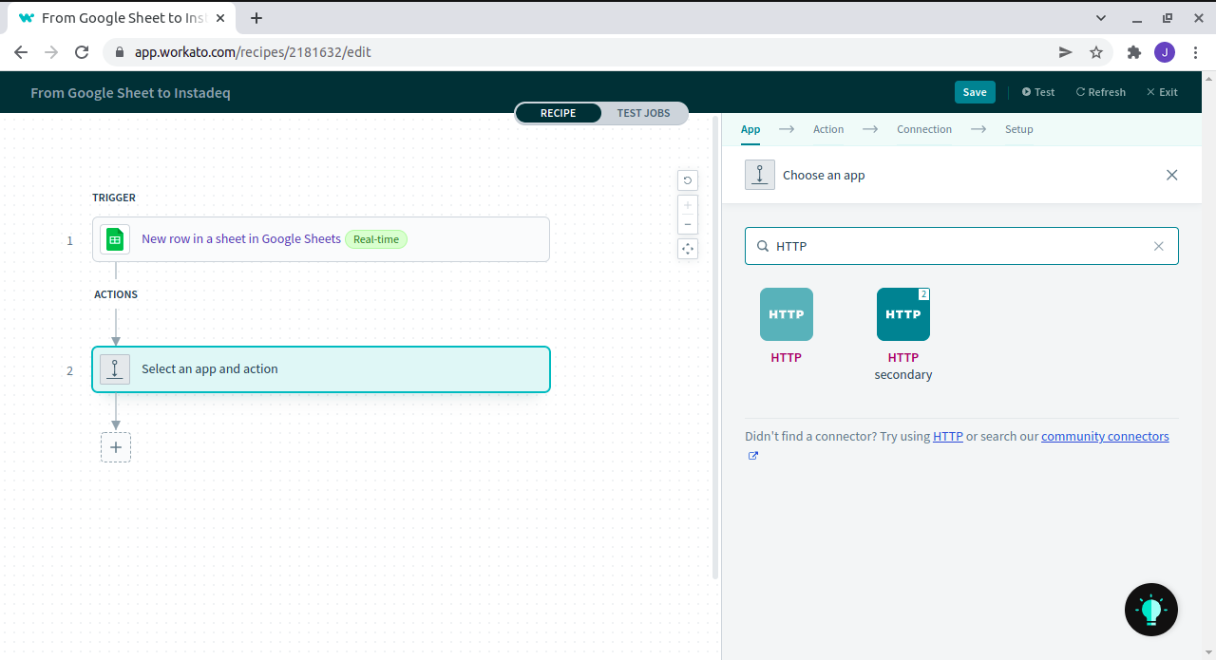Open the Chrome profile avatar J
1216x660 pixels.
click(1165, 52)
